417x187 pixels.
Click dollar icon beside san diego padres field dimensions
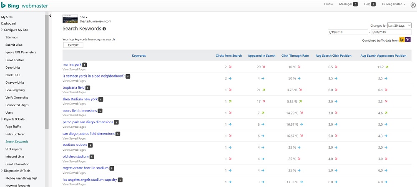coord(118,134)
